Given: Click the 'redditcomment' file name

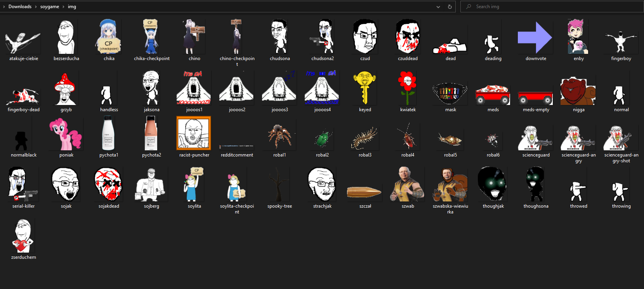Looking at the screenshot, I should point(237,155).
